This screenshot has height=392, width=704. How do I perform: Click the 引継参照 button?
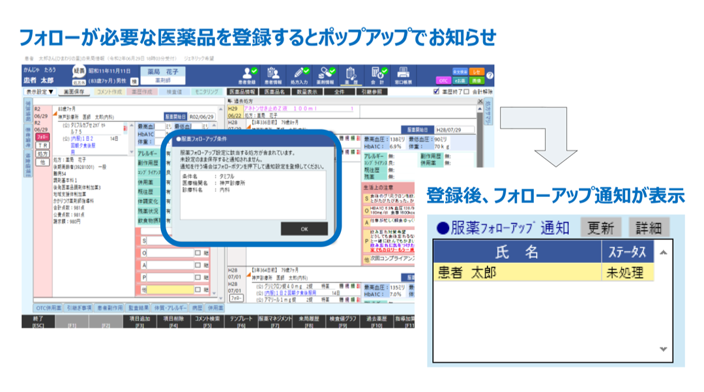coord(372,91)
